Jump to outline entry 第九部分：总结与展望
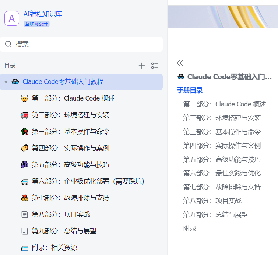This screenshot has width=278, height=255. point(215,214)
